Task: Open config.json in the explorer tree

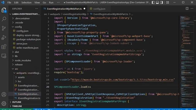Action: [25, 31]
